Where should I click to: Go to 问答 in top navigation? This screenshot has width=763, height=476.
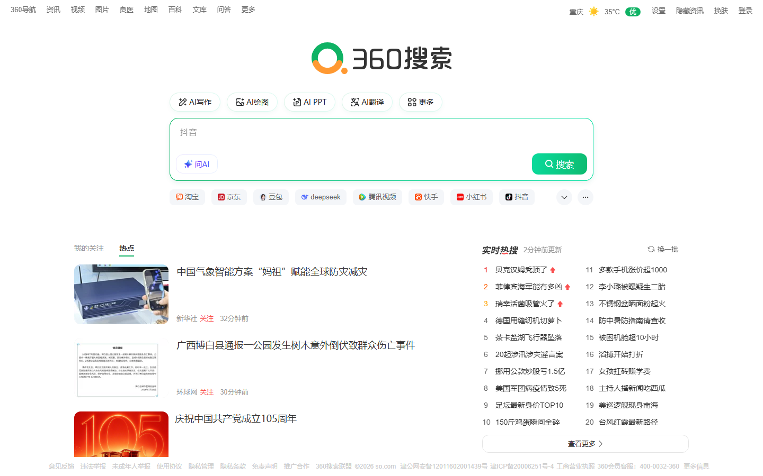pyautogui.click(x=224, y=10)
